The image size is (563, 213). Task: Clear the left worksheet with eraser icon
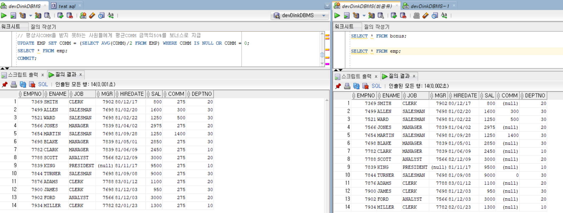click(92, 15)
